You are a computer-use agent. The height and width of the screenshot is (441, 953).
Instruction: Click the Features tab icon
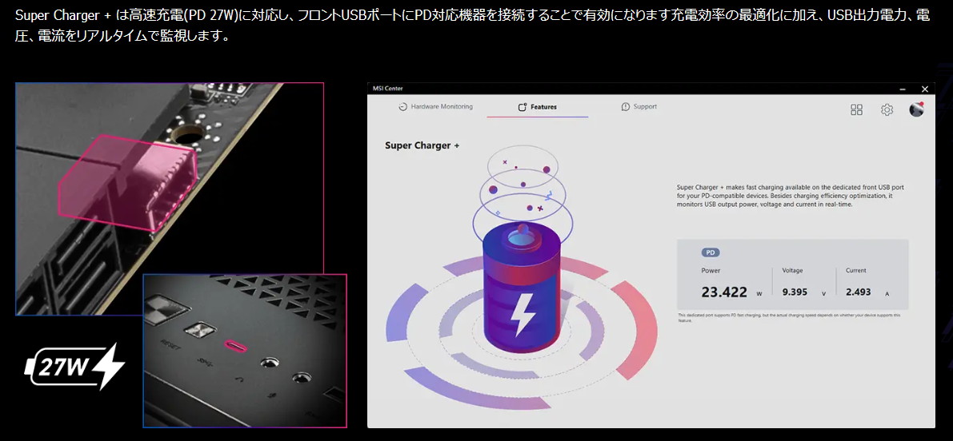click(522, 107)
